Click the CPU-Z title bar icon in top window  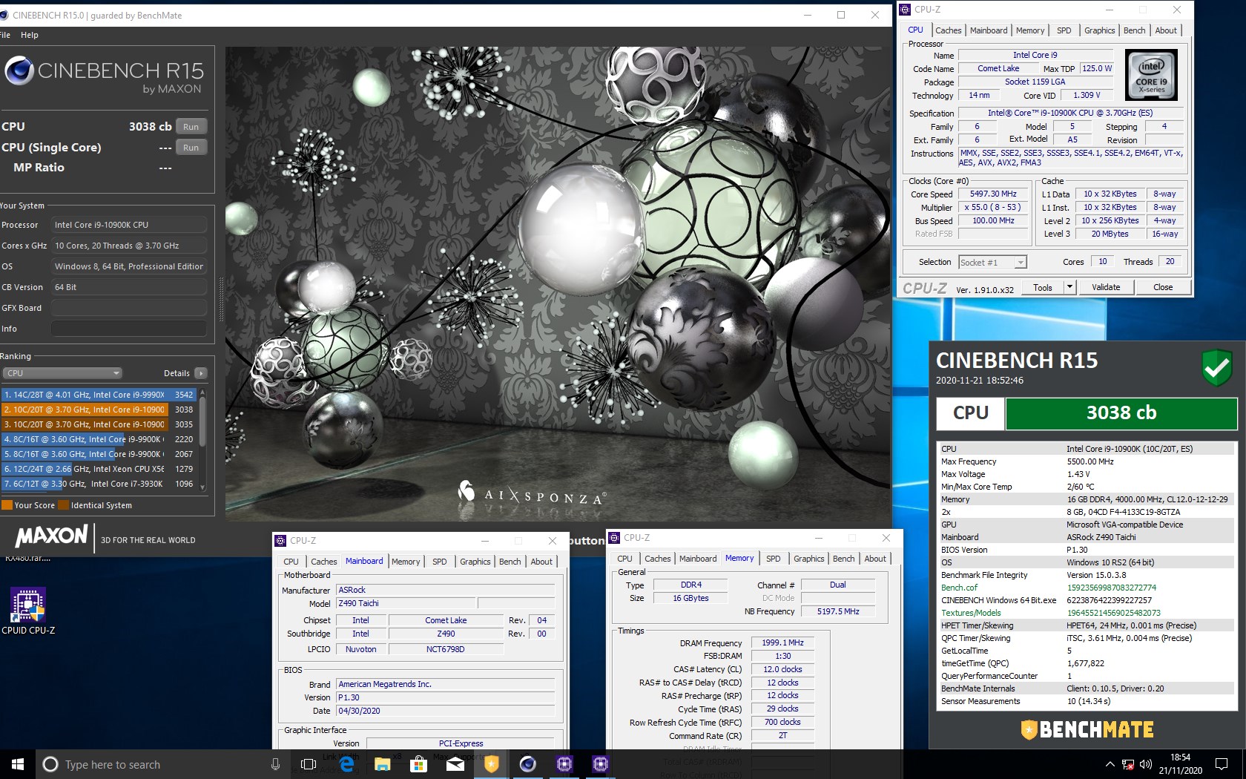pyautogui.click(x=905, y=10)
